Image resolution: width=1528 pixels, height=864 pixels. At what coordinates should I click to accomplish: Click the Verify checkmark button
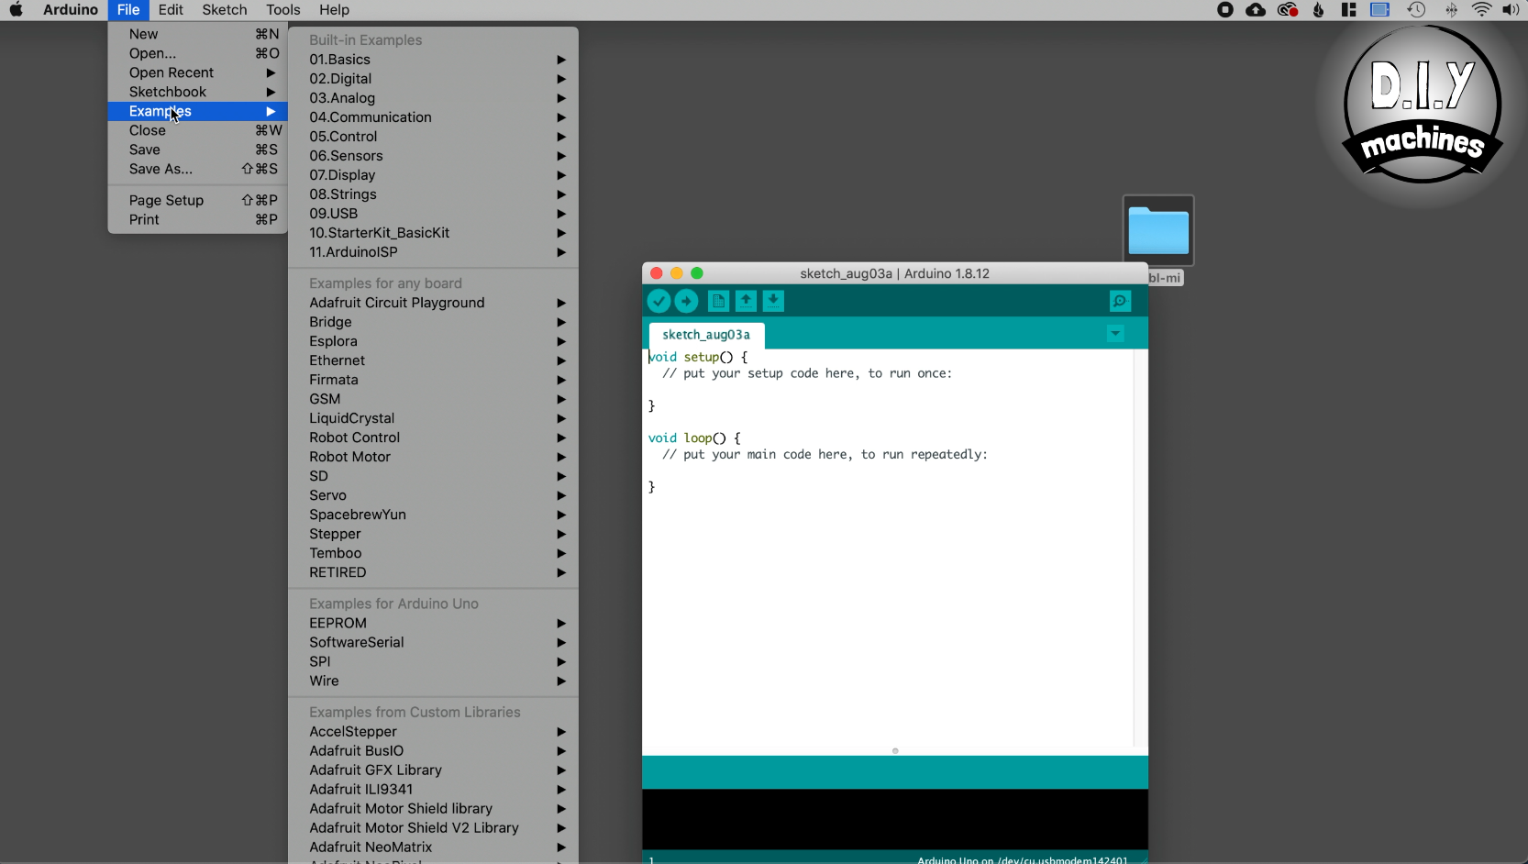pyautogui.click(x=659, y=301)
